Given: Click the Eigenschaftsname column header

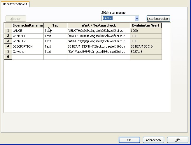Looking at the screenshot, I should (28, 25).
